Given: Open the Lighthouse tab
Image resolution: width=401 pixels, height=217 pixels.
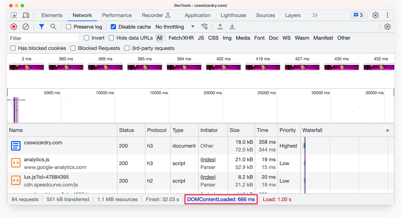Looking at the screenshot, I should [x=233, y=15].
